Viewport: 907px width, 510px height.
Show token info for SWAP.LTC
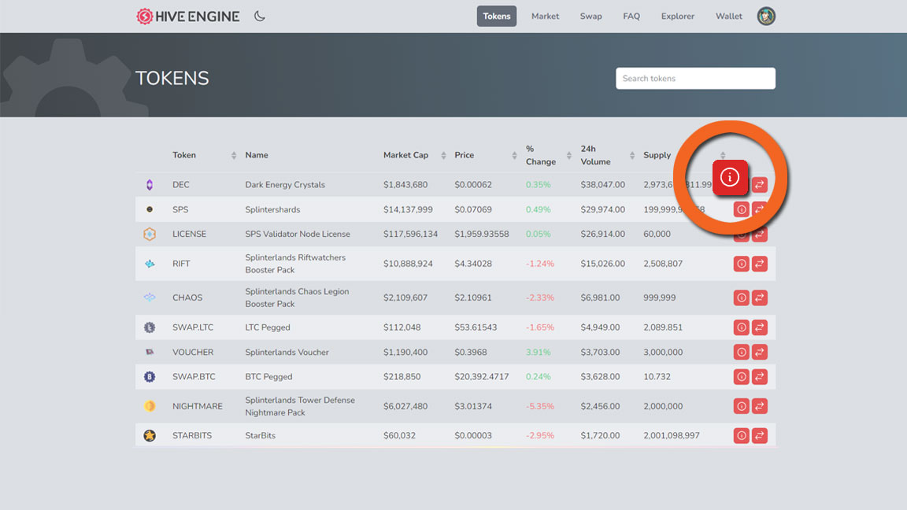click(x=741, y=327)
